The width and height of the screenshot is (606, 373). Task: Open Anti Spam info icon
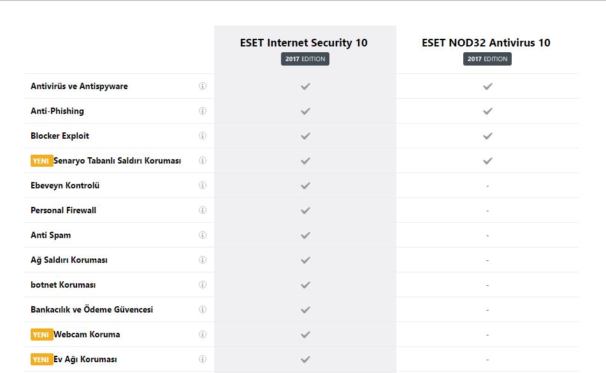coord(203,235)
